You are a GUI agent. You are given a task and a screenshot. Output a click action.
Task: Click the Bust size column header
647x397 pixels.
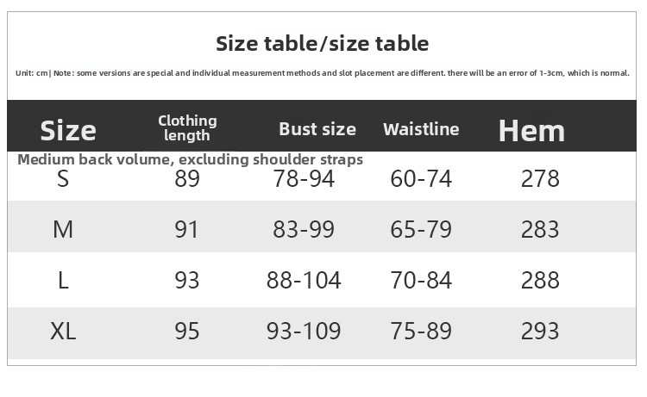317,129
